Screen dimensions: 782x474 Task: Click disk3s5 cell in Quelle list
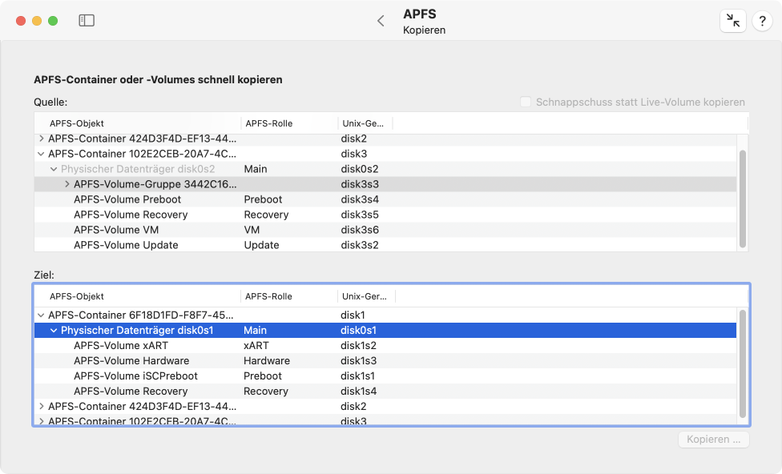tap(360, 215)
